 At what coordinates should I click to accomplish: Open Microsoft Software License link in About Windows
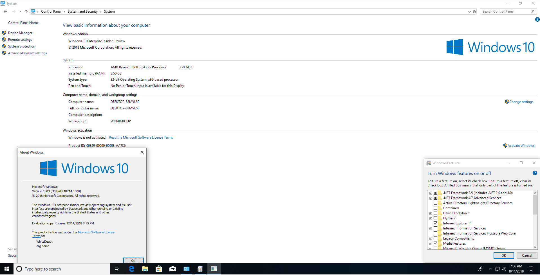pos(96,232)
